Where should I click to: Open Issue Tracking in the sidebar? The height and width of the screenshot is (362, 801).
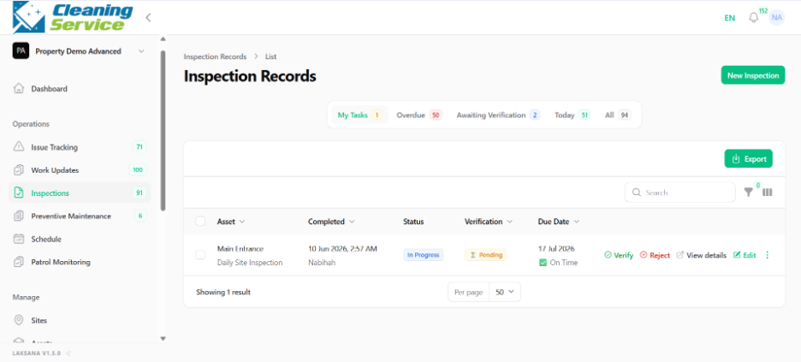click(x=80, y=147)
